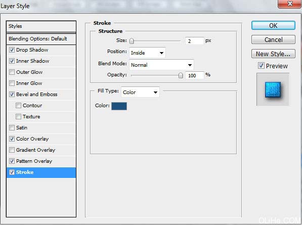The image size is (302, 225).
Task: Click the Opacity slider handle
Action: click(x=181, y=75)
